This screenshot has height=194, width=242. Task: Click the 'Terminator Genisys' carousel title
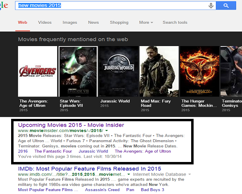click(x=232, y=103)
